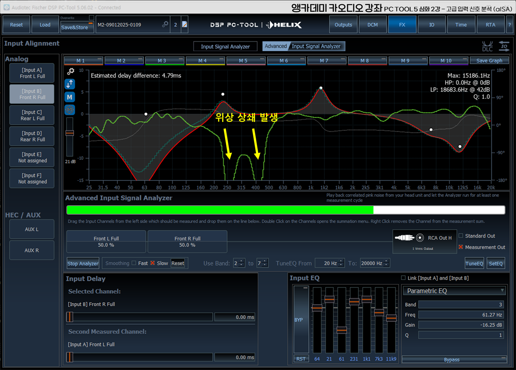This screenshot has height=370, width=516.
Task: Toggle the BYP strip in Input EQ
Action: 301,320
